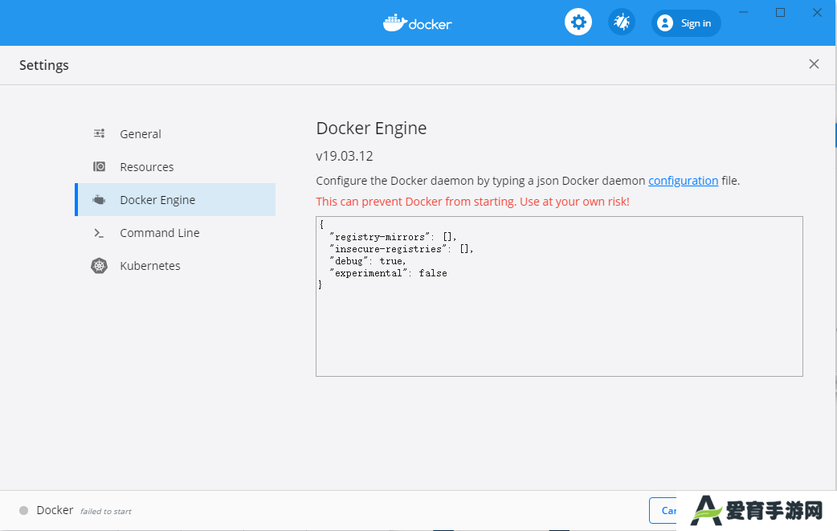Screen dimensions: 837x531
Task: Select the Docker Engine tab
Action: 175,199
